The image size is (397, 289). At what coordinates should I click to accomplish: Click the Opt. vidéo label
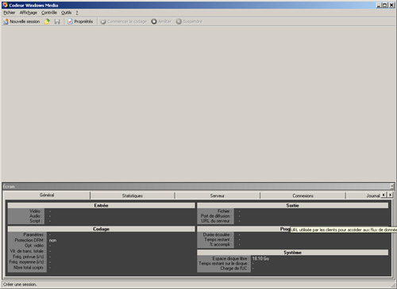[x=35, y=245]
